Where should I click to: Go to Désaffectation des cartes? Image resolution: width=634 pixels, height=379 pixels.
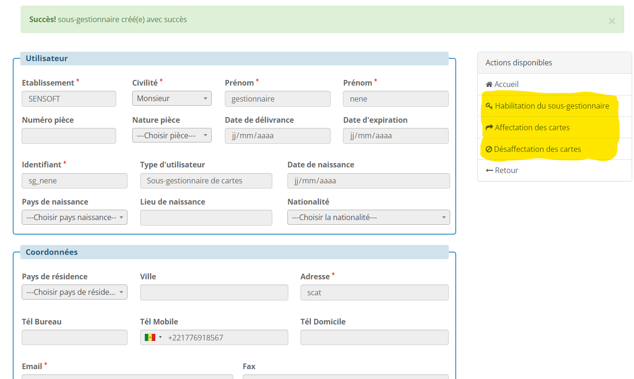coord(537,149)
